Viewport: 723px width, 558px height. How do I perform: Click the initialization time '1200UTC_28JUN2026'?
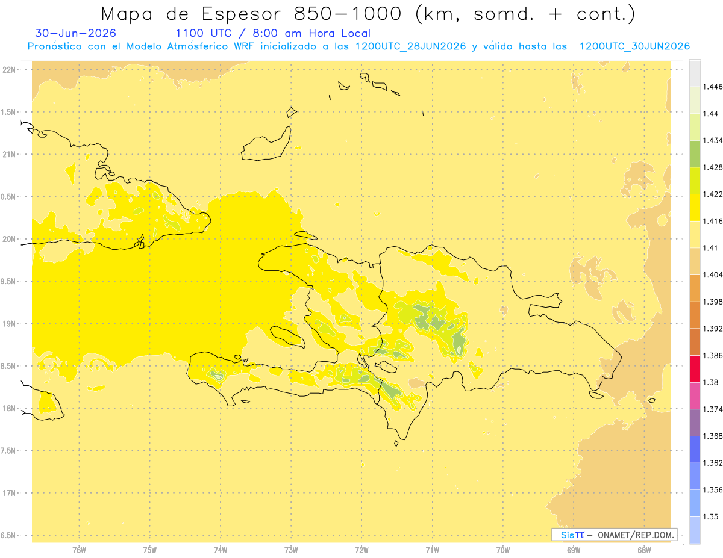[411, 46]
